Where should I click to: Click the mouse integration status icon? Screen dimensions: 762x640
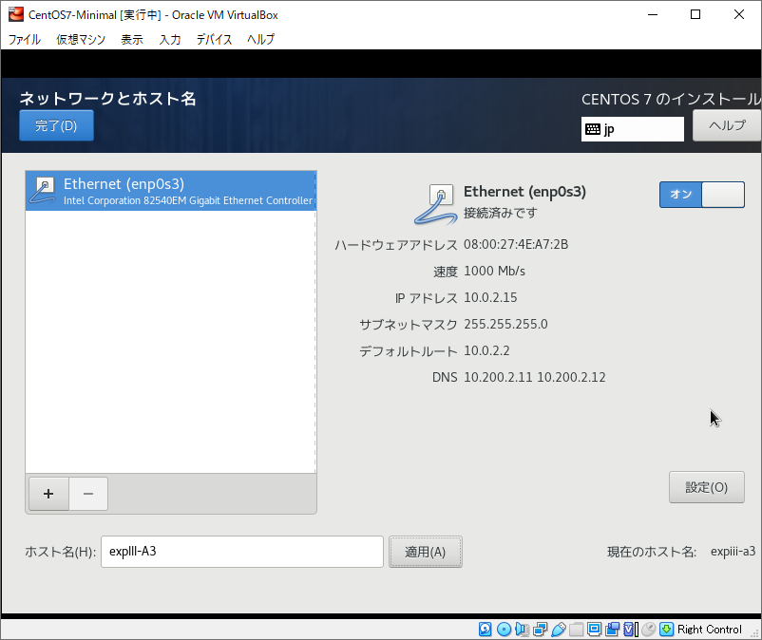pos(648,629)
